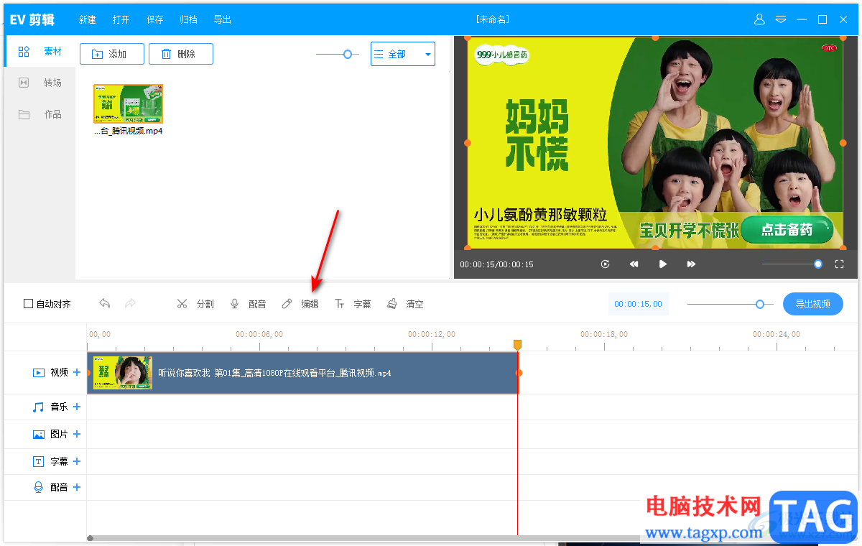Screen dimensions: 862x546
Task: Click the timeline horizontal scrollbar
Action: (x=363, y=538)
